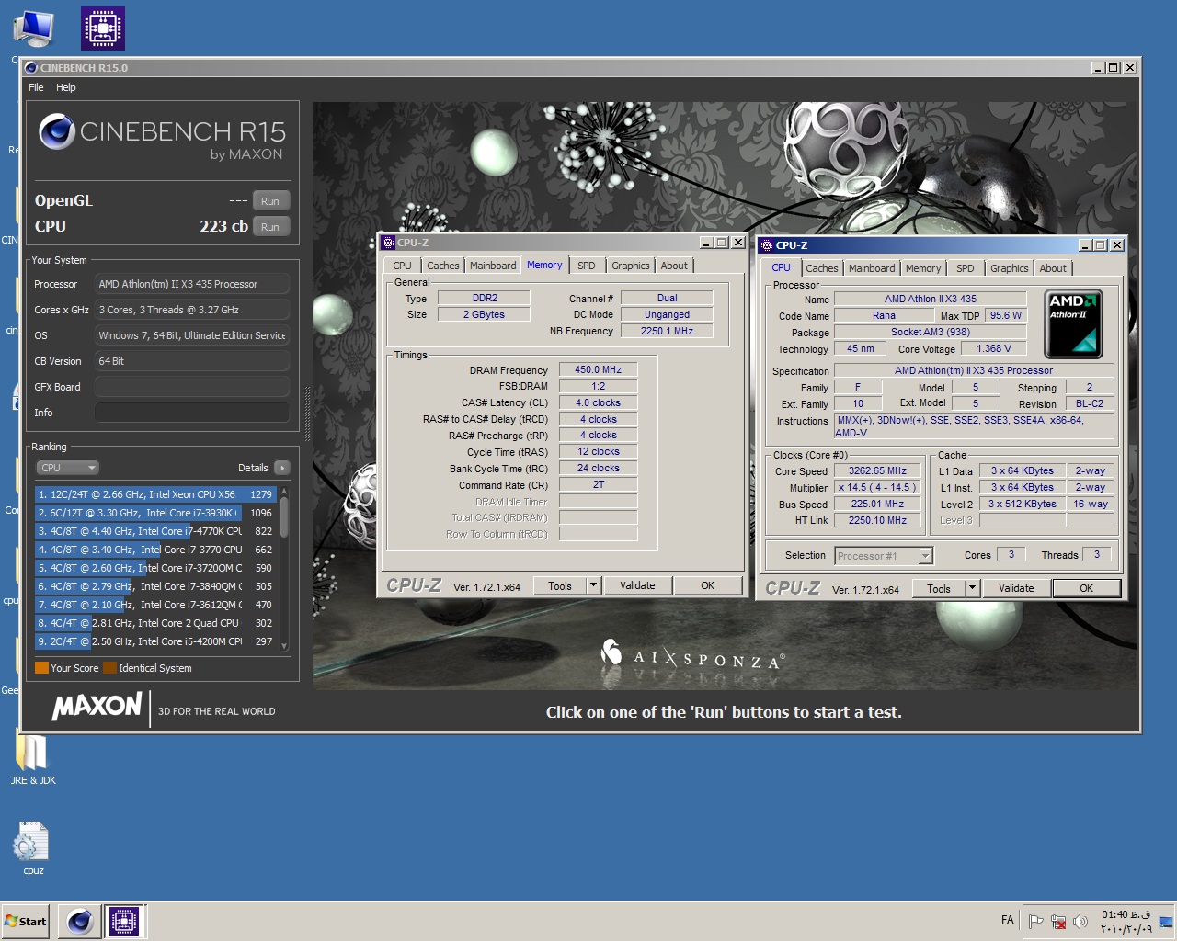Switch to CPU tab in Memory CPU-Z window

403,266
